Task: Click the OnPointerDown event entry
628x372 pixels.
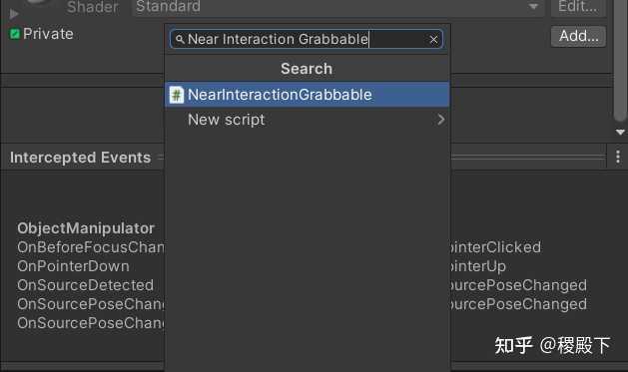Action: coord(73,266)
